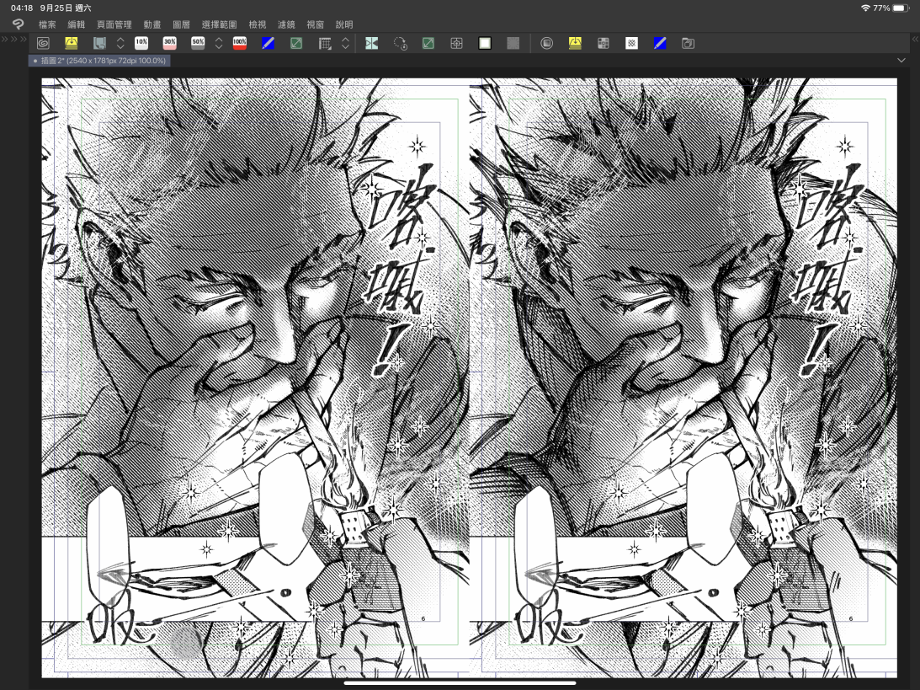Viewport: 920px width, 690px height.
Task: Apply the 50% tone button
Action: (x=198, y=44)
